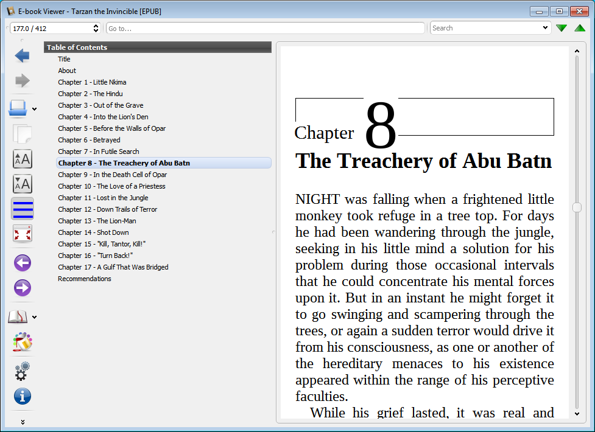595x432 pixels.
Task: Click the E-book Viewer title bar icon
Action: click(x=11, y=12)
